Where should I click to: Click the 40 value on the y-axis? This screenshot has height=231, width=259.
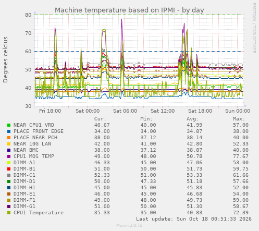point(28,88)
